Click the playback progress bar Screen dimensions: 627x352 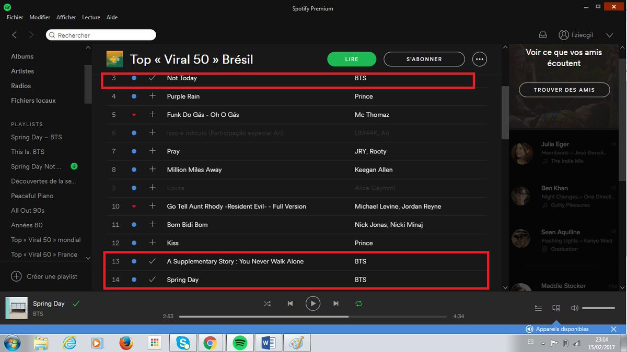tap(313, 317)
